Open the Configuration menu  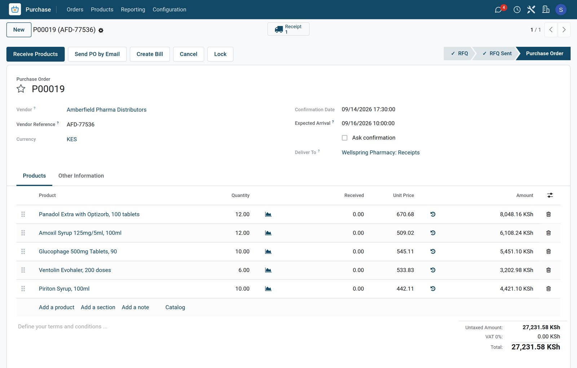tap(169, 10)
